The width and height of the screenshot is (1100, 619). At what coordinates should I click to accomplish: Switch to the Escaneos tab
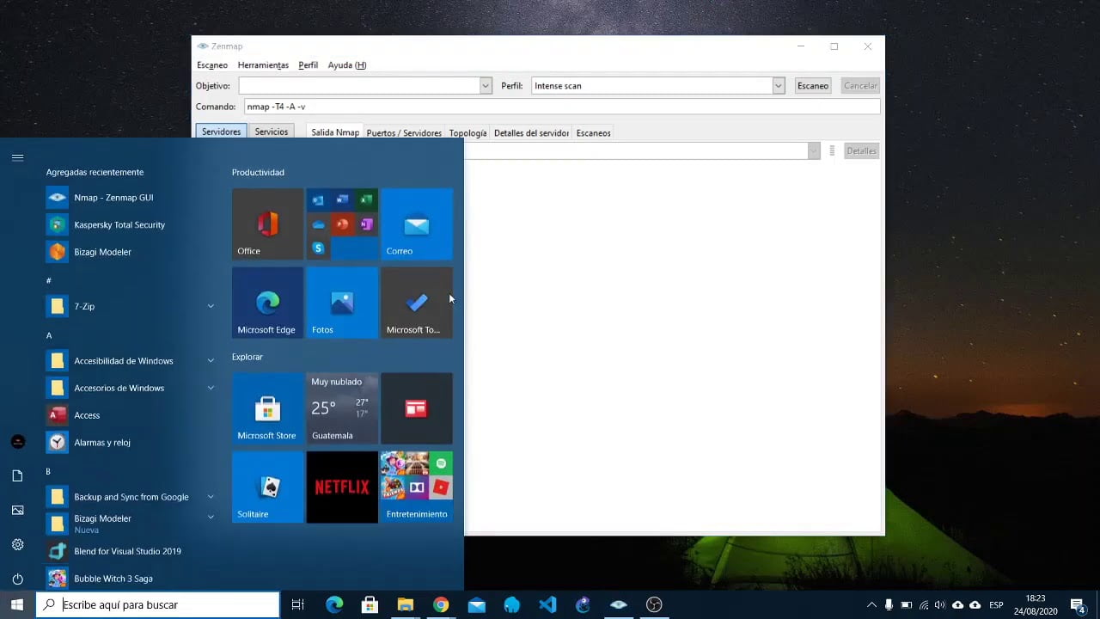tap(593, 133)
